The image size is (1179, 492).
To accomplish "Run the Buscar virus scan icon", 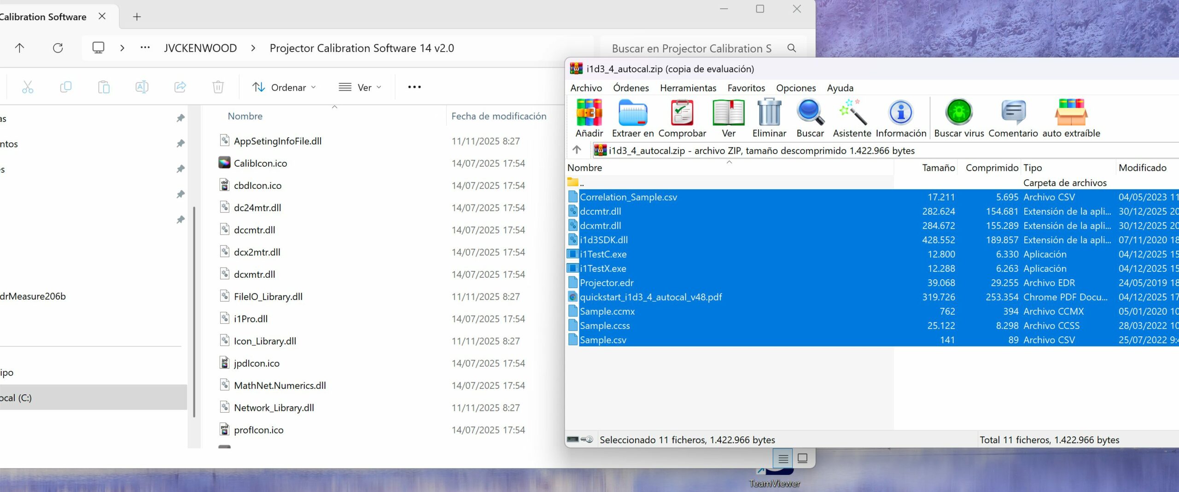I will pos(959,118).
